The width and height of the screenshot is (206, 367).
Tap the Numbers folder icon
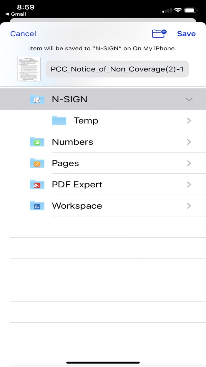[x=37, y=142]
